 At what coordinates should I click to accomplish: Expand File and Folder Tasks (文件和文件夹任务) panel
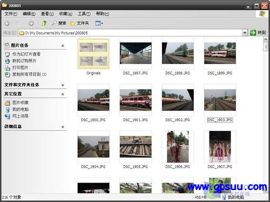[x=63, y=85]
